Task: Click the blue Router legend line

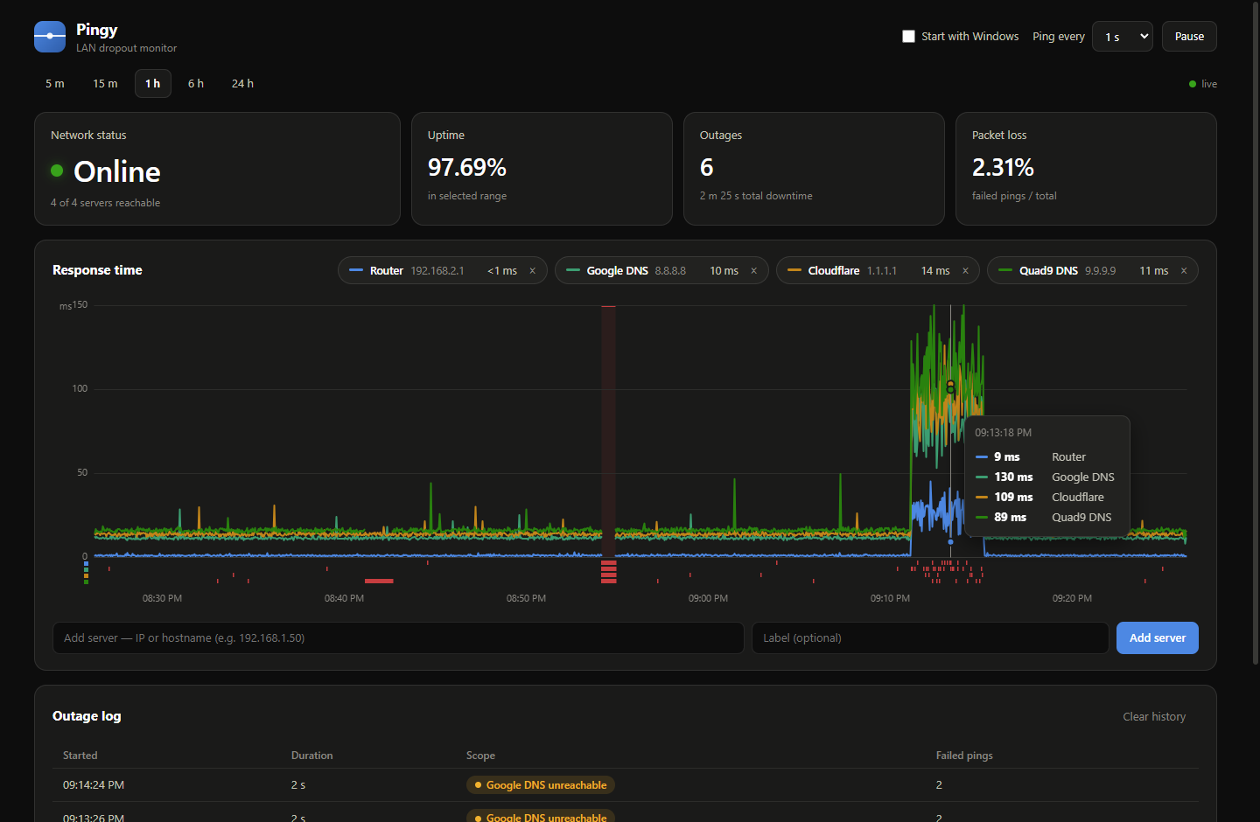Action: tap(356, 270)
